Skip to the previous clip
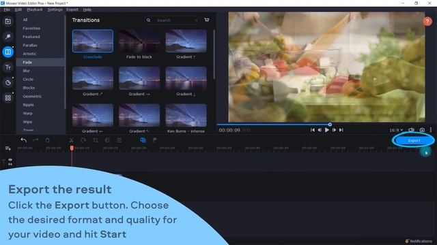Image resolution: width=437 pixels, height=245 pixels. click(313, 130)
